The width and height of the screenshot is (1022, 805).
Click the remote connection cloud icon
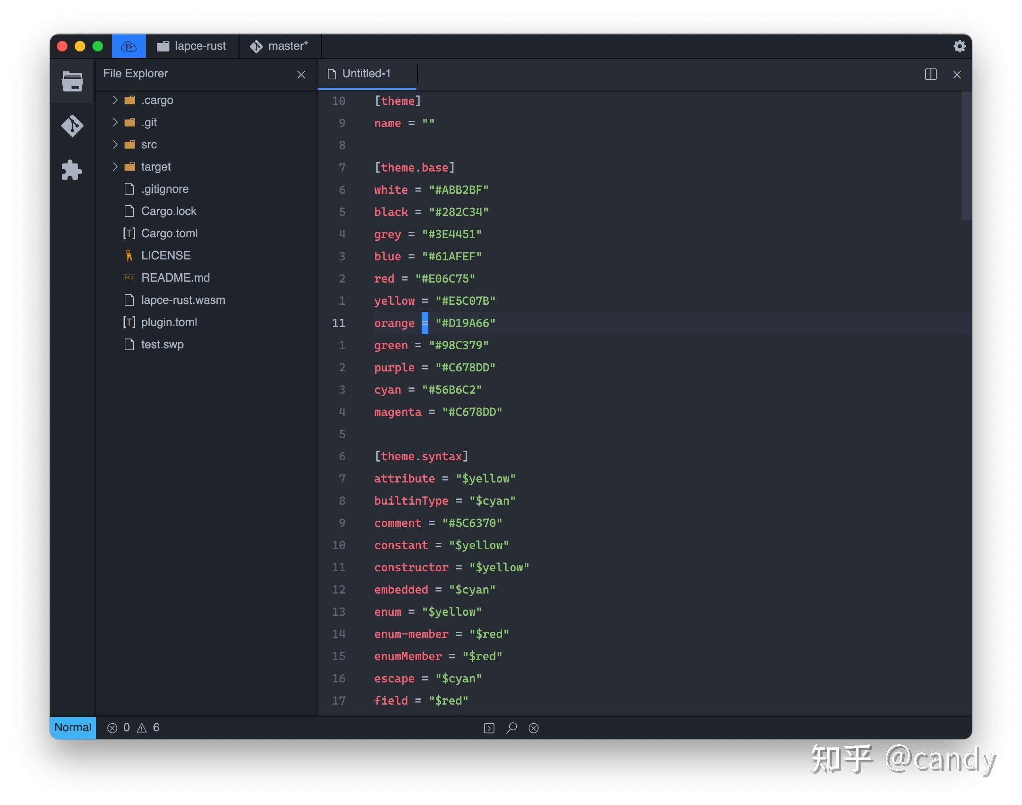click(x=129, y=46)
